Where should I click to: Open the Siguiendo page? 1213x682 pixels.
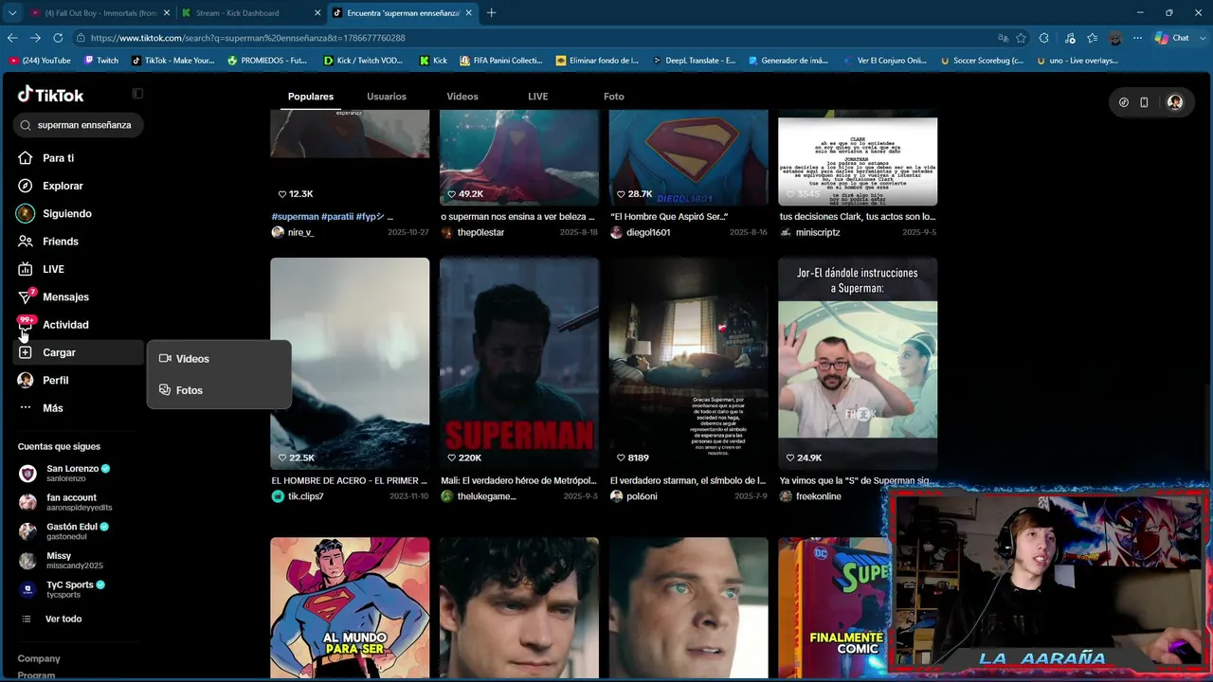coord(67,214)
